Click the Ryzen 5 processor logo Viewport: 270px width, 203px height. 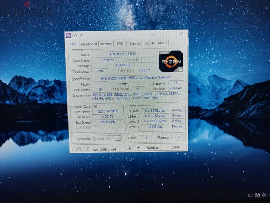pyautogui.click(x=171, y=61)
